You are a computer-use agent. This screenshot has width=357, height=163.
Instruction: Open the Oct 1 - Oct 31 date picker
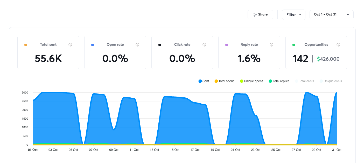click(x=332, y=14)
